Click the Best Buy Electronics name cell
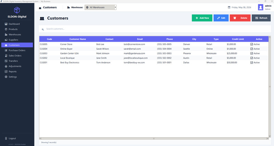Image resolution: width=274 pixels, height=146 pixels. pyautogui.click(x=70, y=63)
